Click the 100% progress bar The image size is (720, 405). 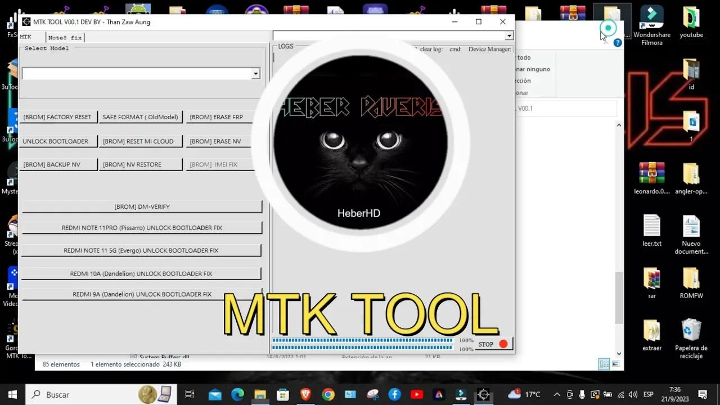[x=362, y=340]
